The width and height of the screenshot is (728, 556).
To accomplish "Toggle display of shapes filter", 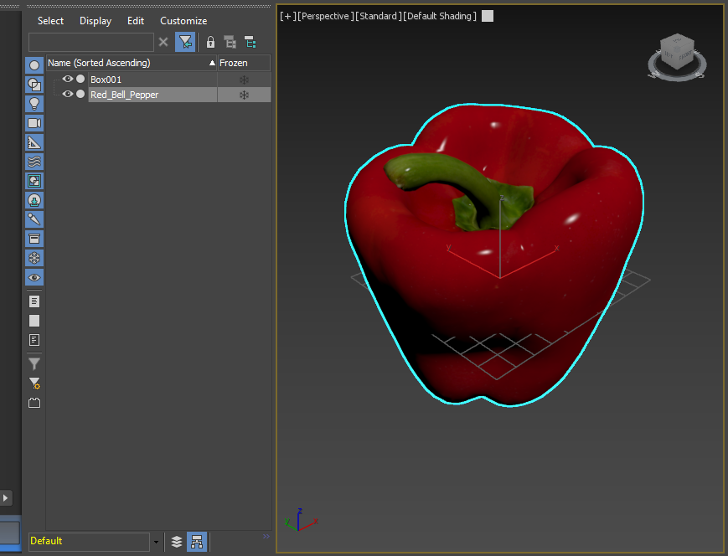I will 34,85.
